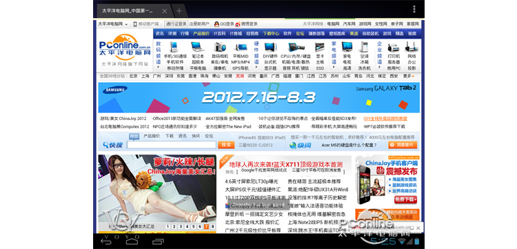Go to slide 8 in the slideshow

click(x=213, y=226)
